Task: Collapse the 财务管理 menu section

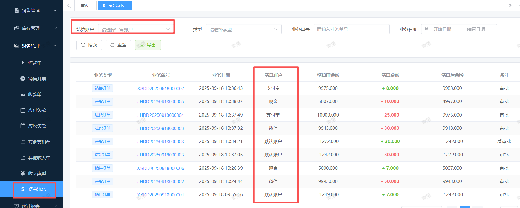Action: click(55, 46)
